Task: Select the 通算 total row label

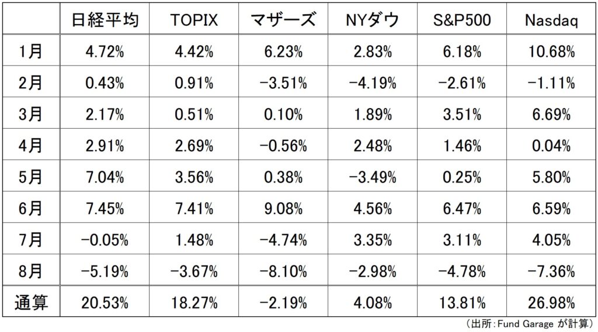Action: pyautogui.click(x=30, y=303)
